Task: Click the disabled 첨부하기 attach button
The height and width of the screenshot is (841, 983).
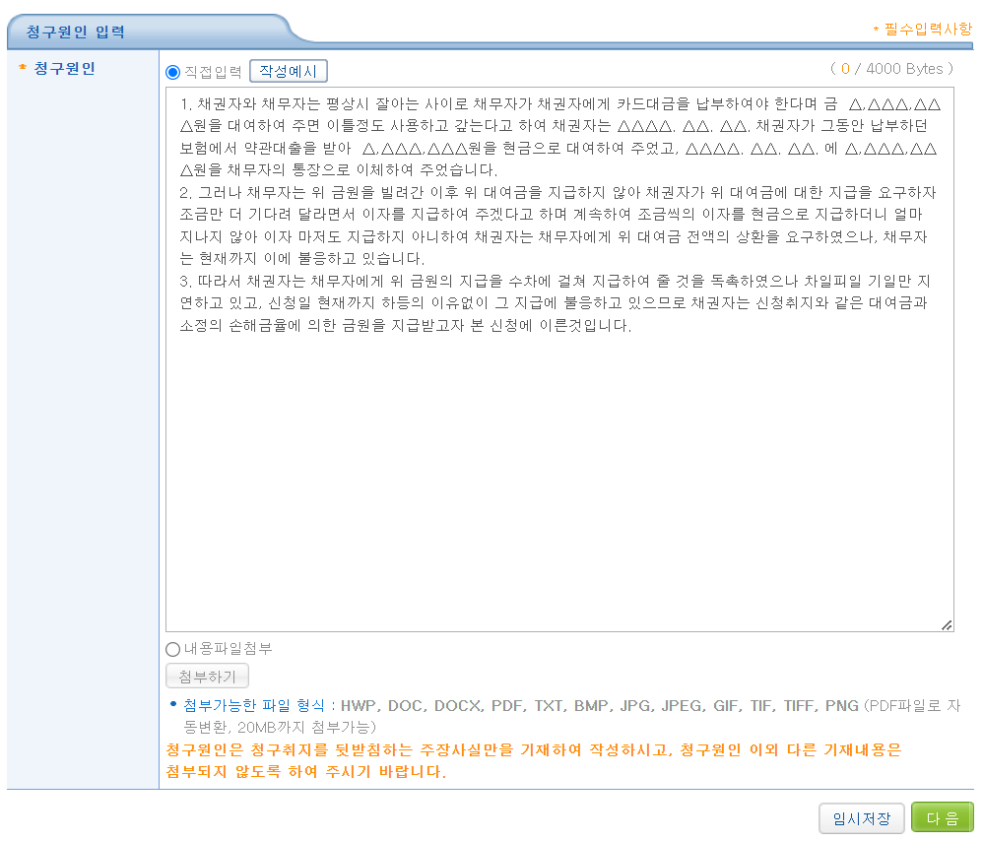Action: click(x=207, y=677)
